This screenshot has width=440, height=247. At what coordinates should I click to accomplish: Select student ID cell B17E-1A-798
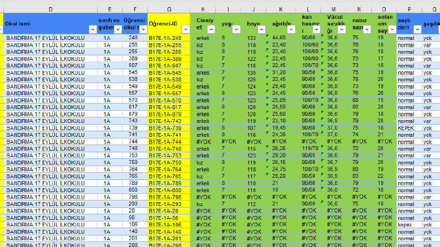point(169,197)
